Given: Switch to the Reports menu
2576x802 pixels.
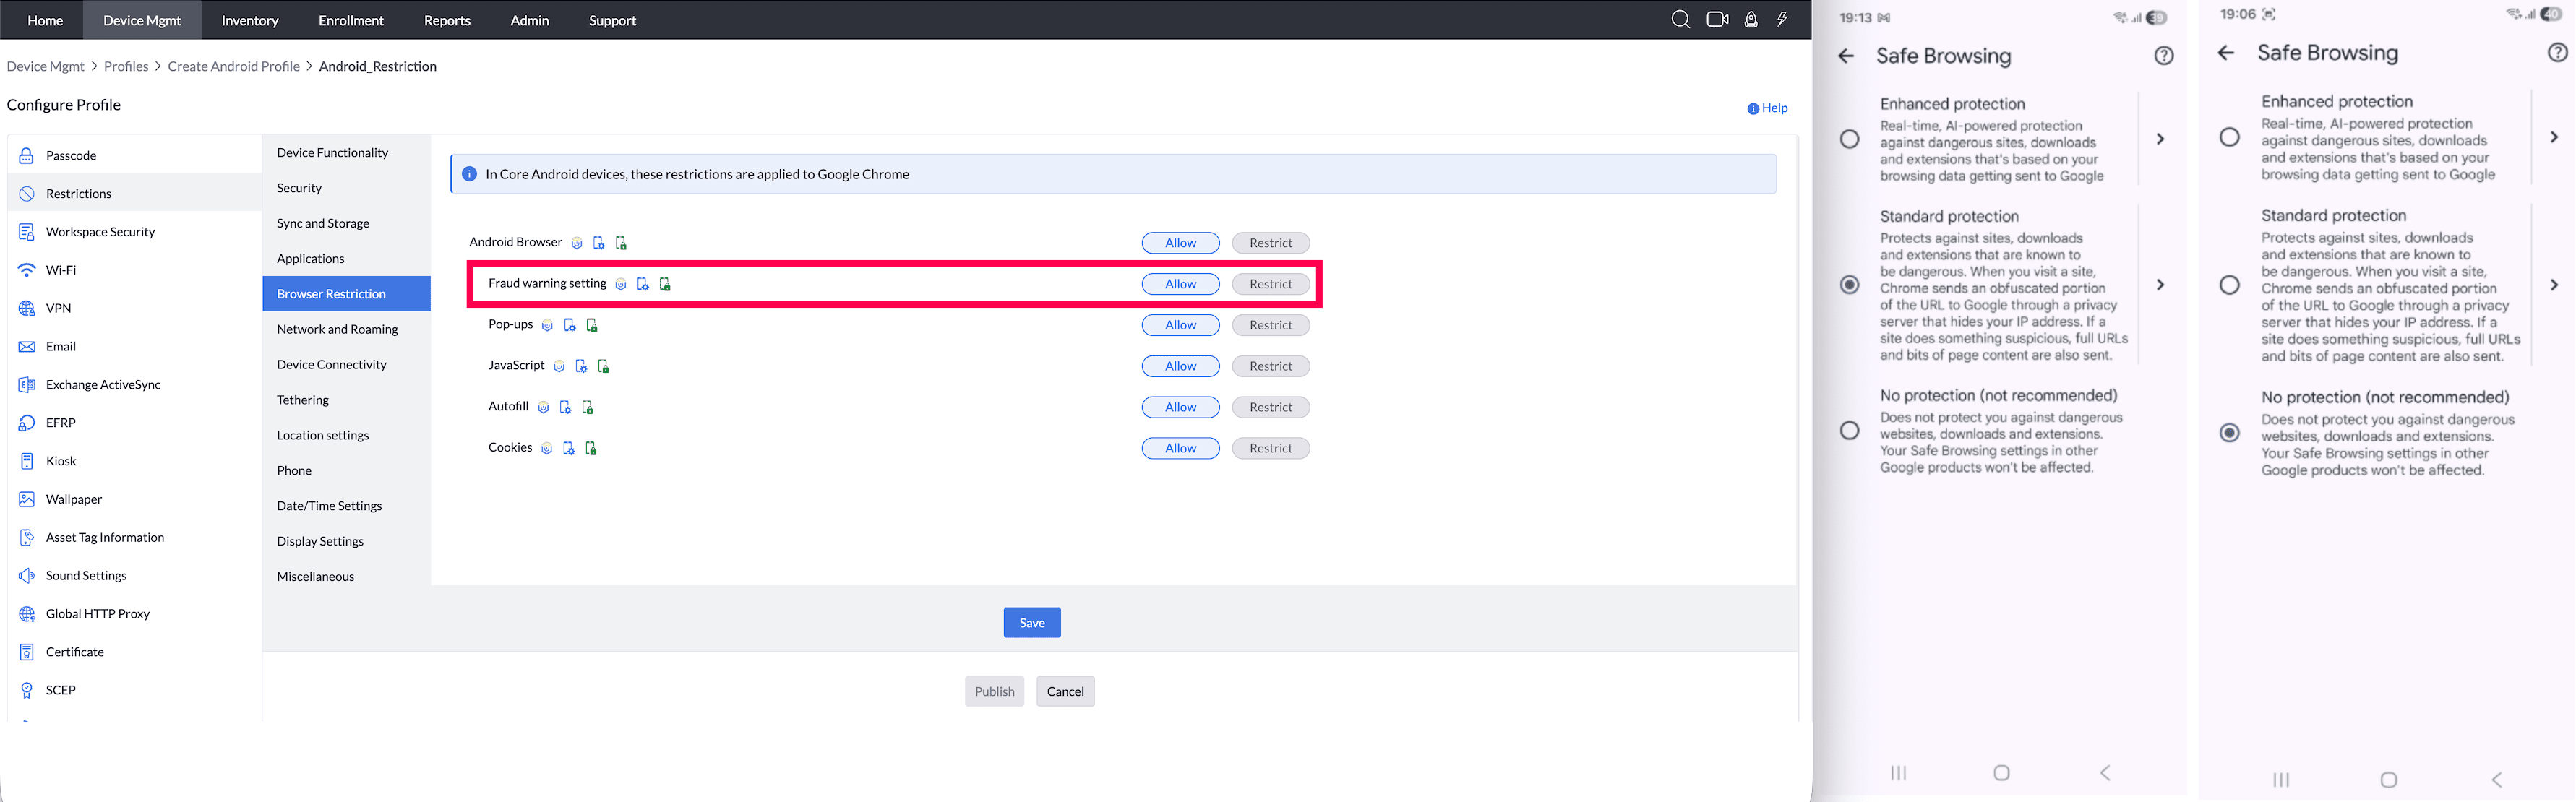Looking at the screenshot, I should click(x=447, y=20).
